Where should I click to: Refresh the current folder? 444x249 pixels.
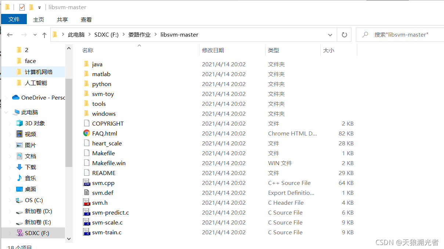(x=344, y=34)
